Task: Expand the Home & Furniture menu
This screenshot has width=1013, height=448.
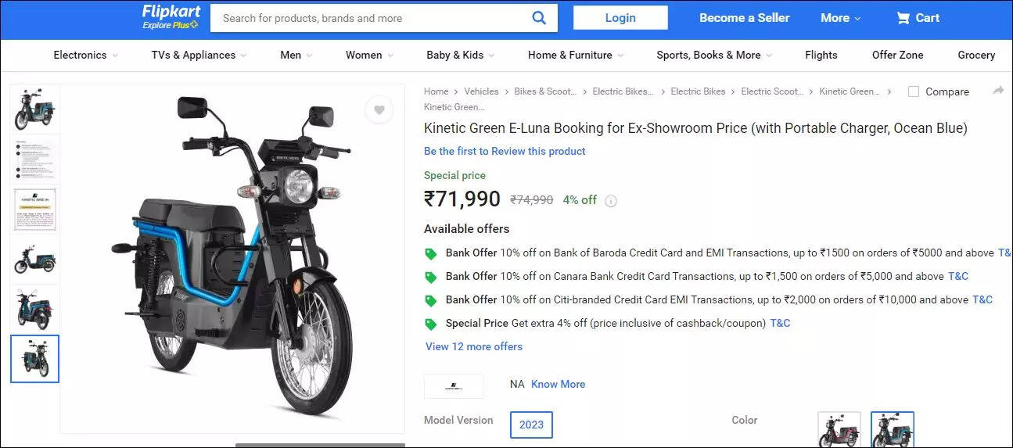Action: click(x=576, y=55)
